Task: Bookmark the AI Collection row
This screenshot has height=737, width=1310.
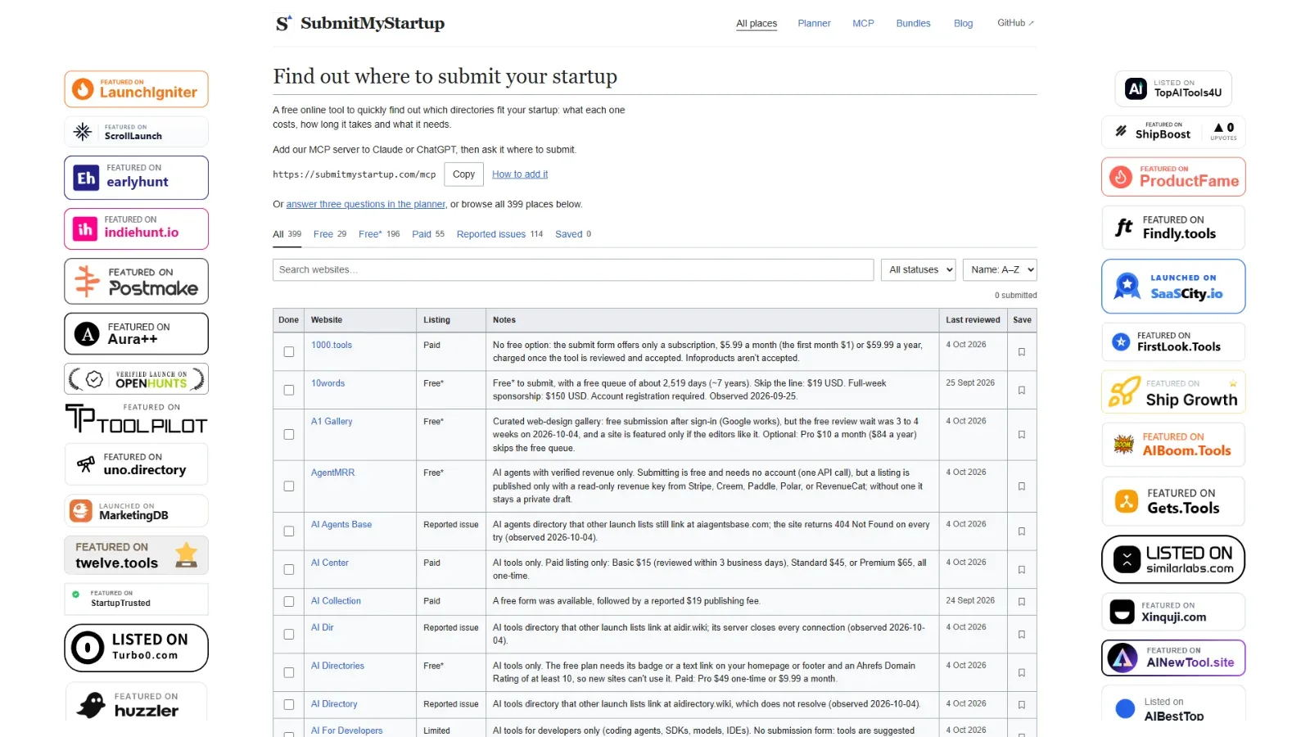Action: click(1022, 602)
